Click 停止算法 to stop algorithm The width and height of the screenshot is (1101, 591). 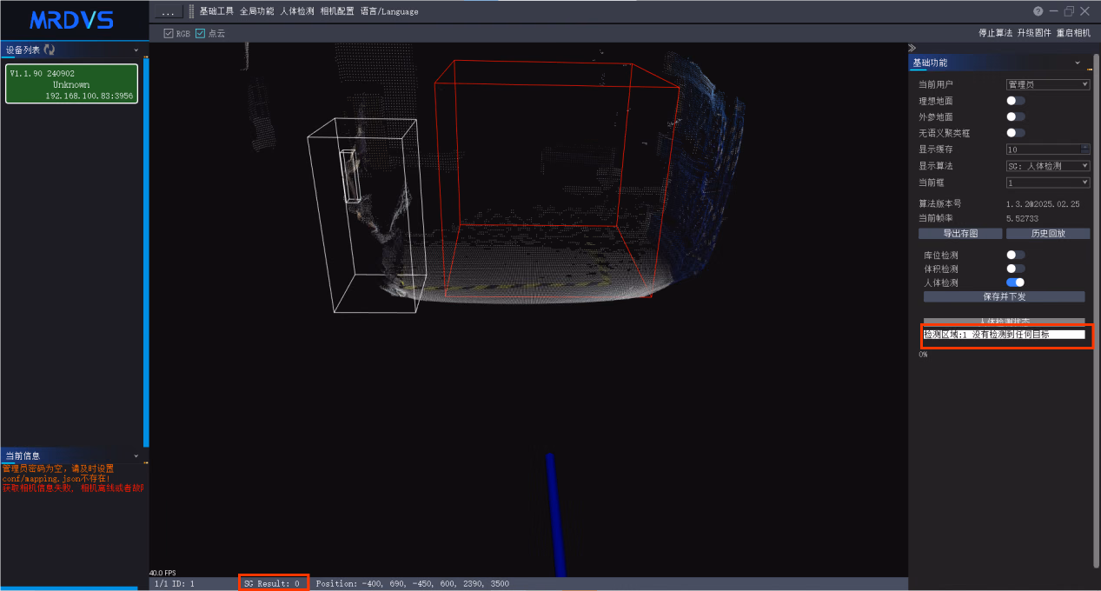[995, 33]
